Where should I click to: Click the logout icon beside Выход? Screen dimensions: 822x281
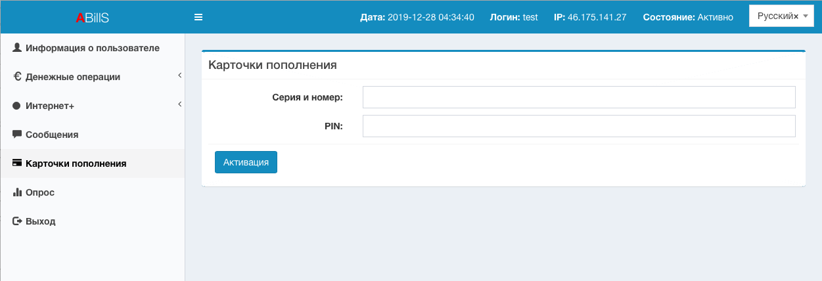coord(17,221)
